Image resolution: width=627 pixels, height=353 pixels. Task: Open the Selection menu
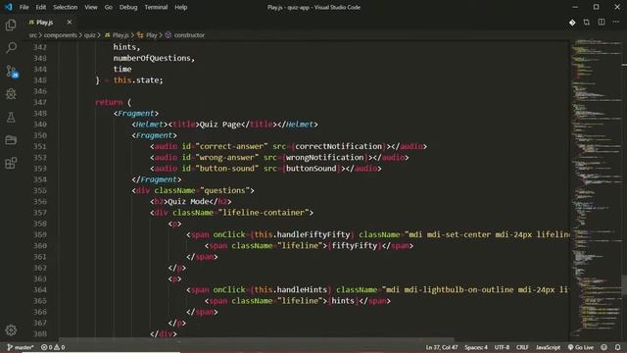point(66,7)
